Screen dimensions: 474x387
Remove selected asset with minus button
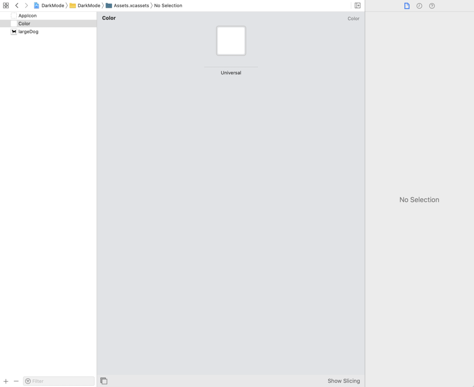(x=16, y=381)
